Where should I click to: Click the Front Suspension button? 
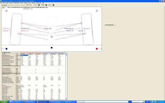coord(109,25)
